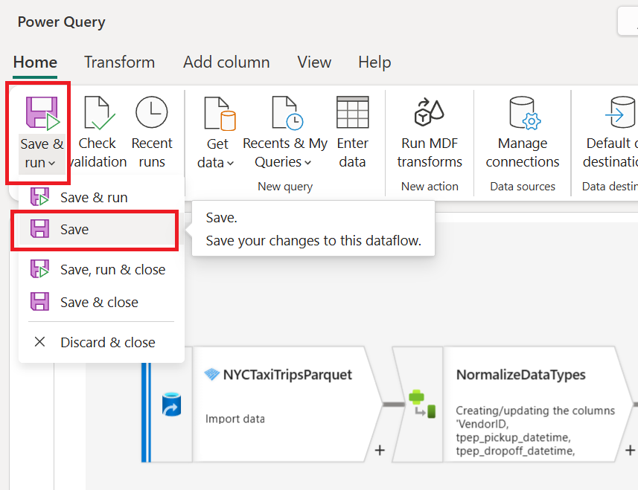Click the Recents & My Queries icon

pyautogui.click(x=287, y=113)
